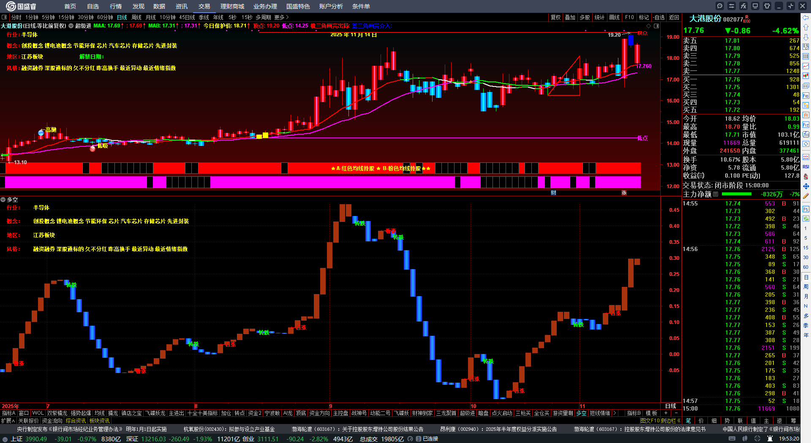Click the -自选 remove from watchlist button
Image resolution: width=811 pixels, height=443 pixels.
pos(659,17)
